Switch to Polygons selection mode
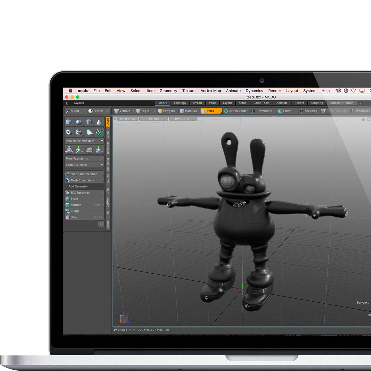Viewport: 371px width, 371px height. [167, 111]
